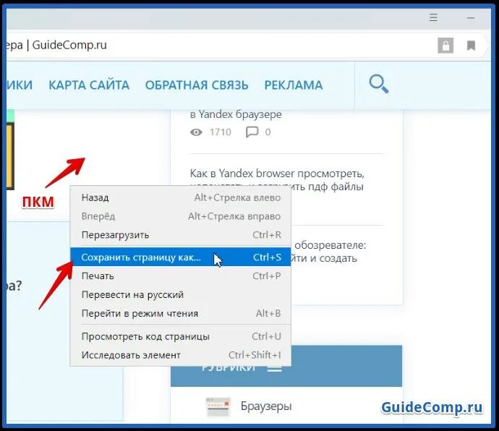Expand the Рубрики hamburger list icon
This screenshot has height=431, width=499.
(x=275, y=369)
